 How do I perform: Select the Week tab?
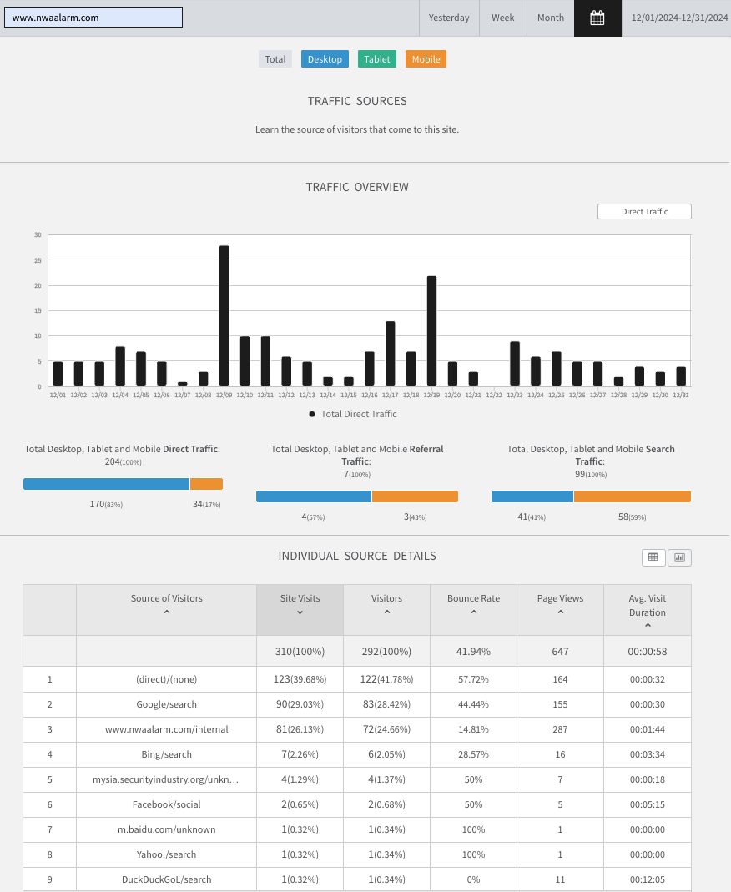(x=503, y=18)
